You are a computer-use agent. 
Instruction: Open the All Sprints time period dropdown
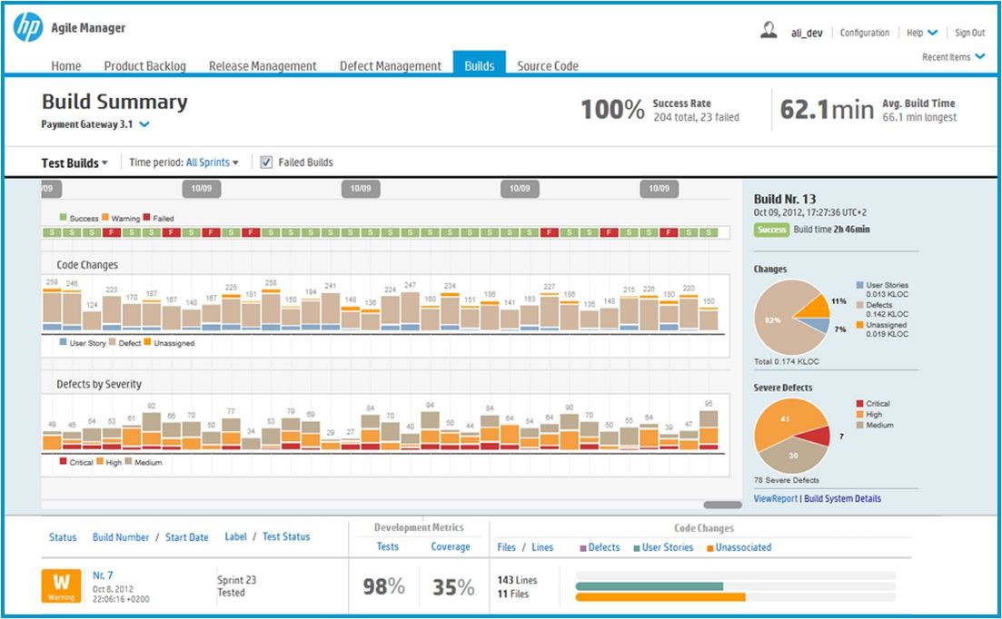213,163
